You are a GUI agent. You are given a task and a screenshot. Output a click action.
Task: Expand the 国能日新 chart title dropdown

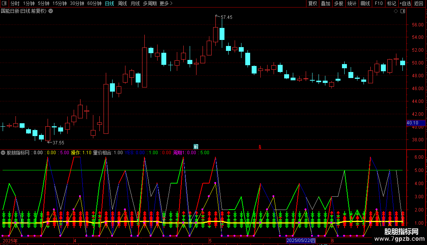pyautogui.click(x=51, y=11)
